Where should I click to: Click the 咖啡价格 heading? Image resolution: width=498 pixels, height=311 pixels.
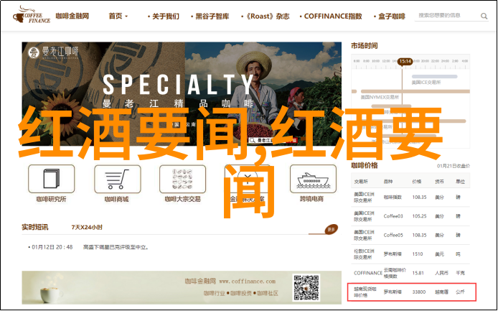click(365, 165)
